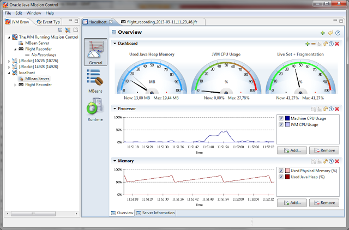349x230 pixels.
Task: Close the Processor section with red X
Action: coord(337,108)
